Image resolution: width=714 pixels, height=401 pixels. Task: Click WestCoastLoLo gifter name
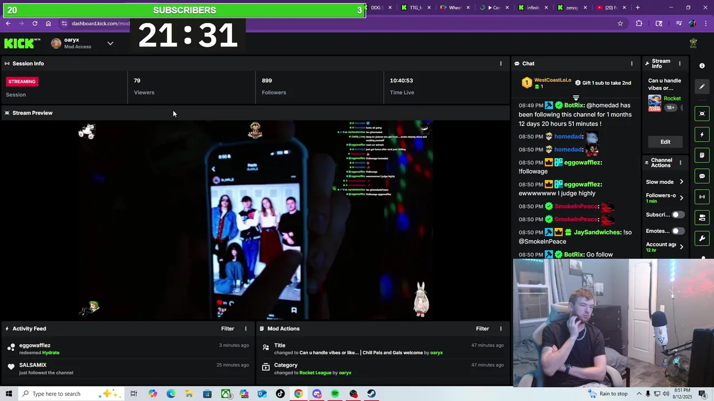(x=552, y=80)
